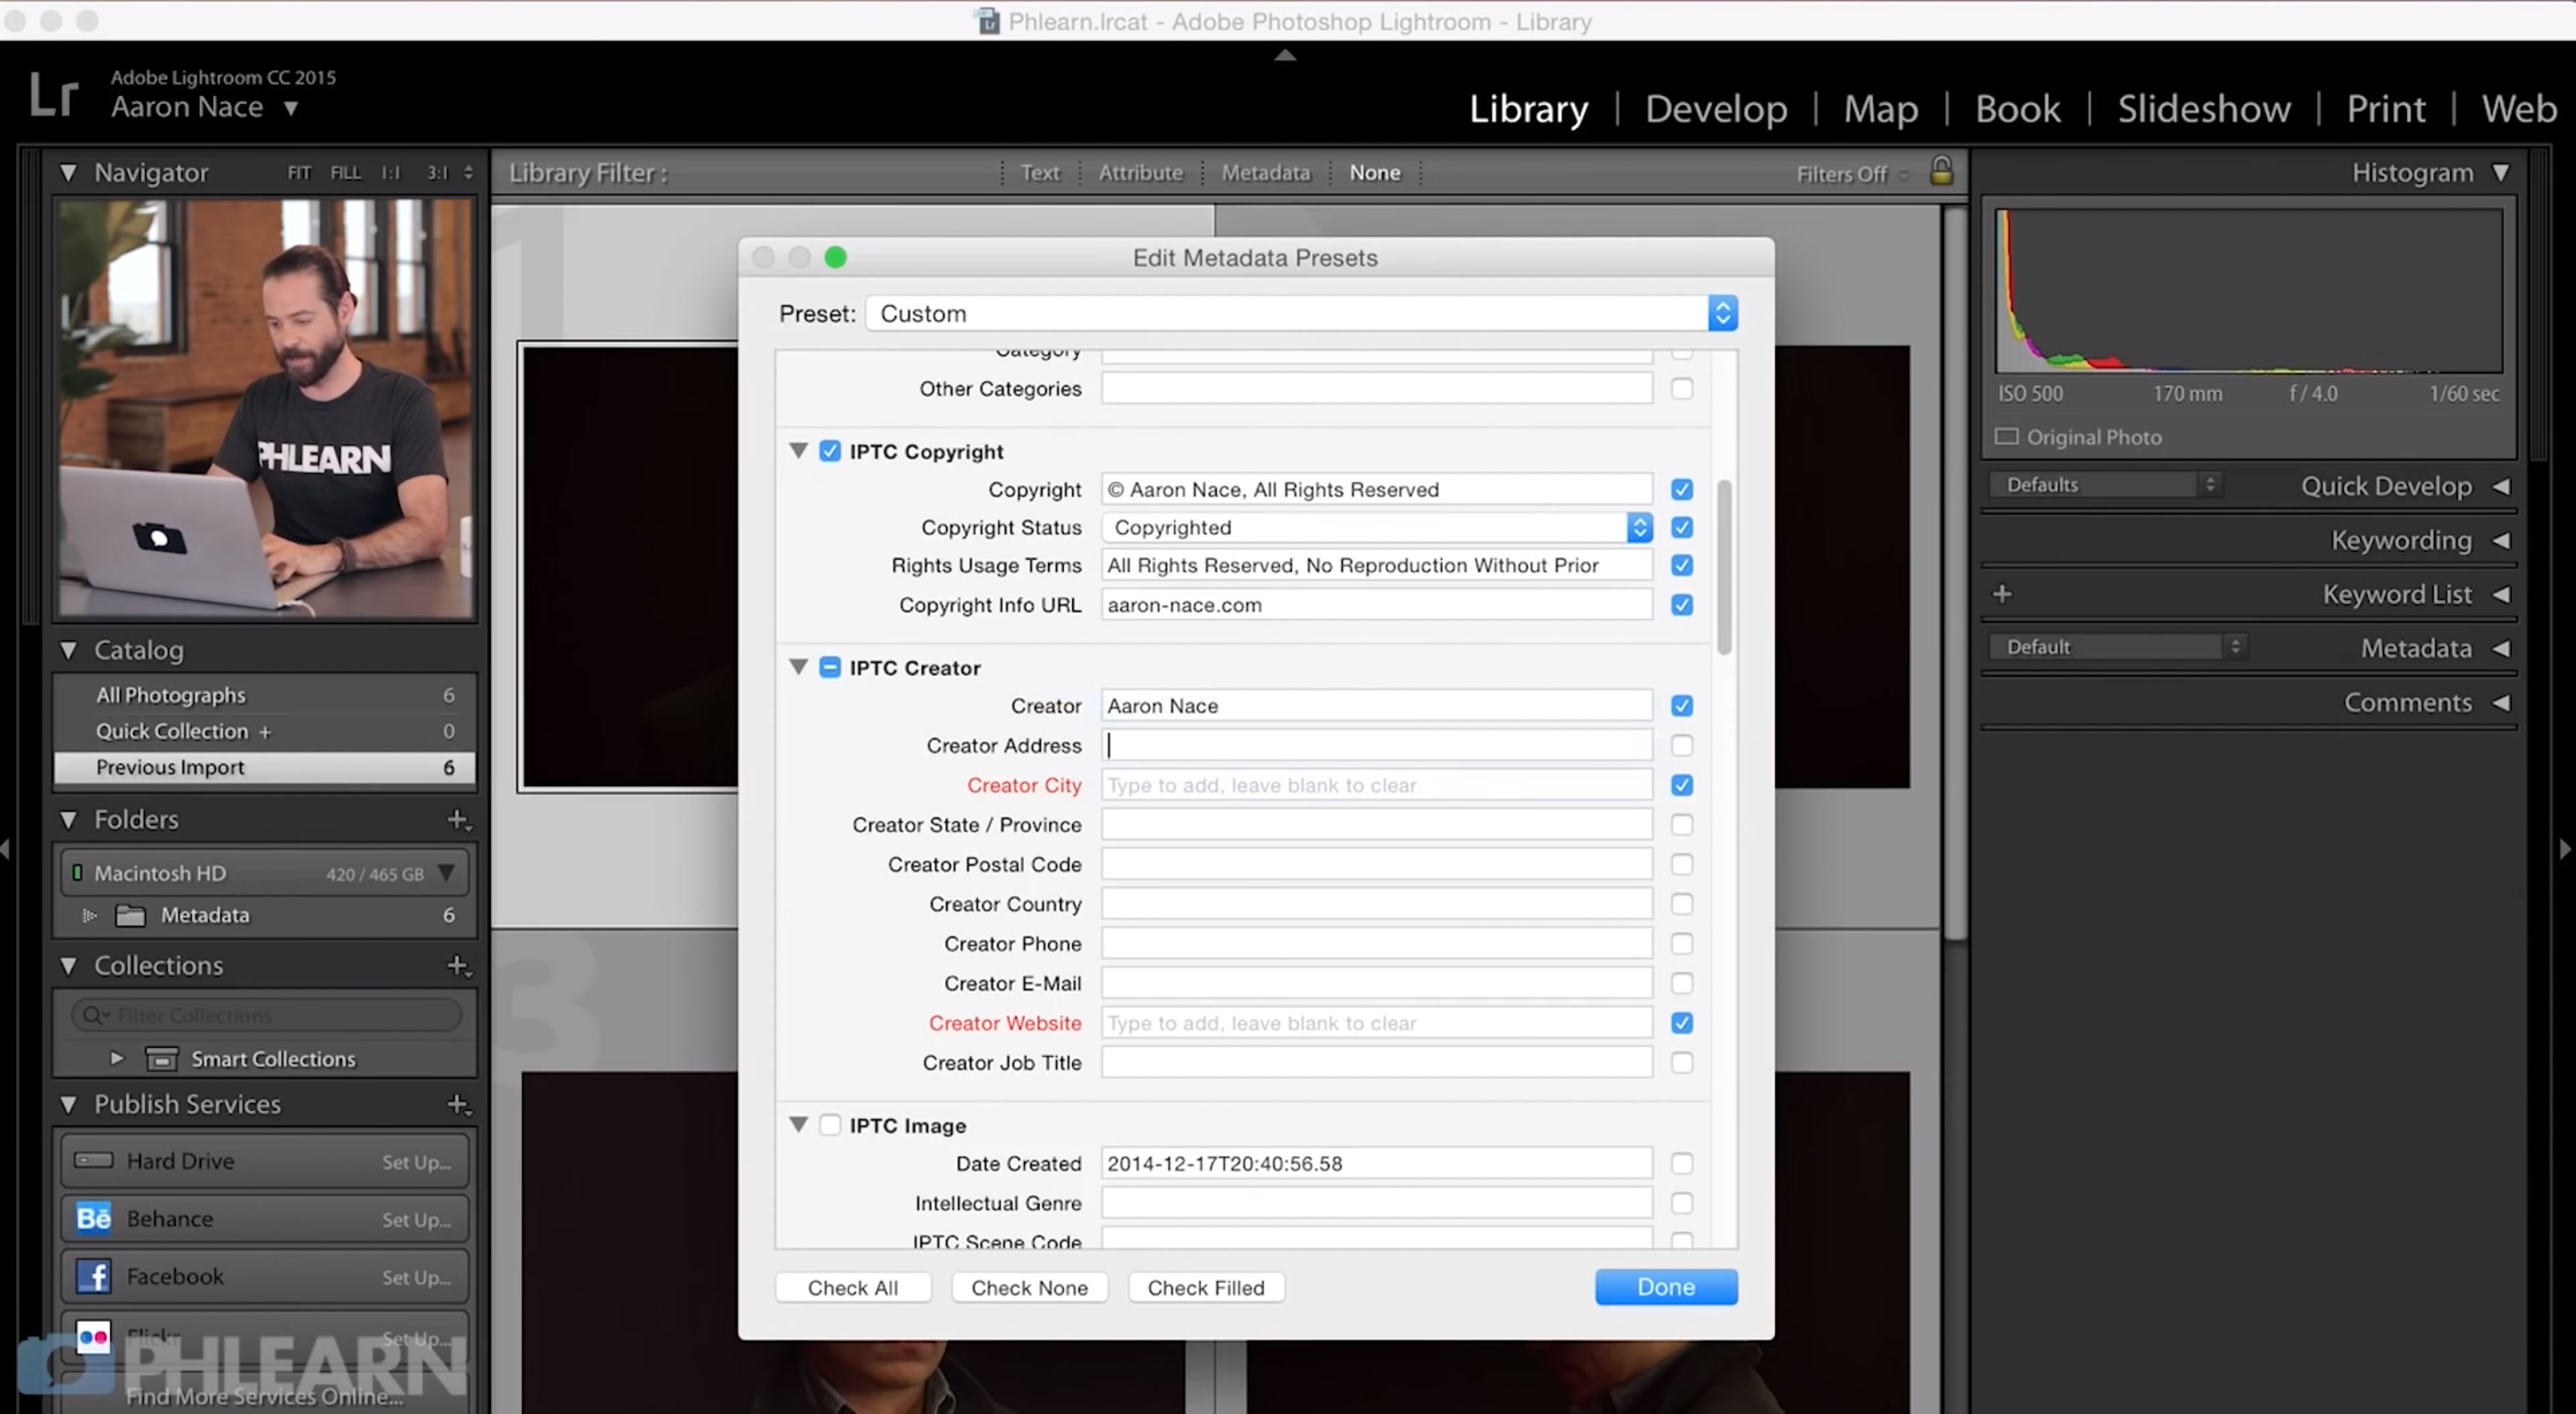Click the filter lock icon
This screenshot has height=1414, width=2576.
click(1940, 172)
